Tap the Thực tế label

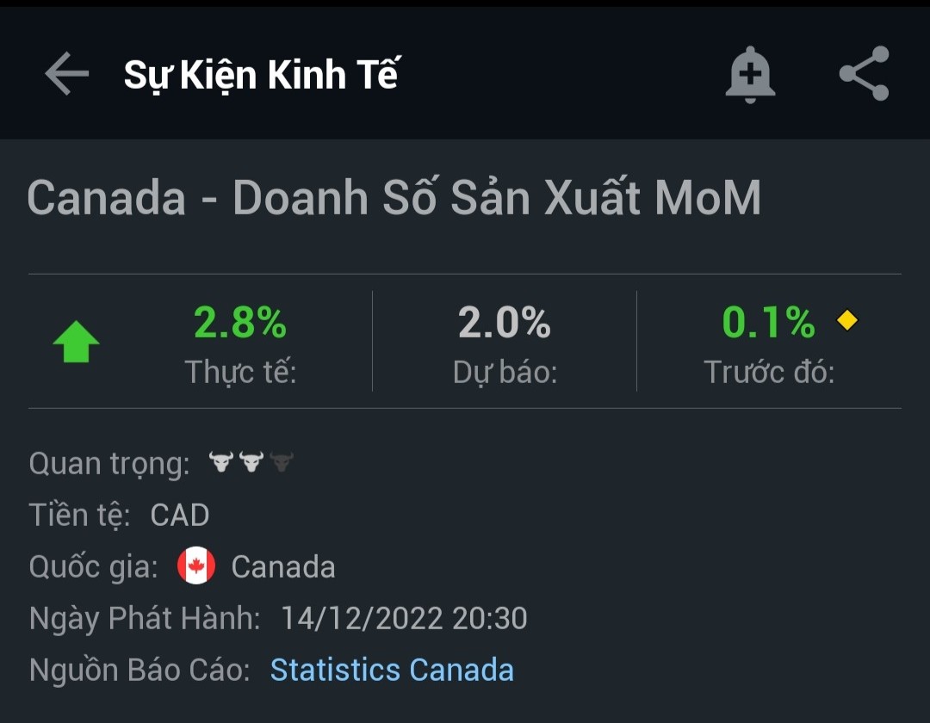point(239,370)
